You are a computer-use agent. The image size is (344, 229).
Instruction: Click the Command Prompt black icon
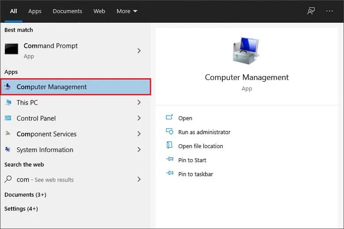tap(11, 49)
